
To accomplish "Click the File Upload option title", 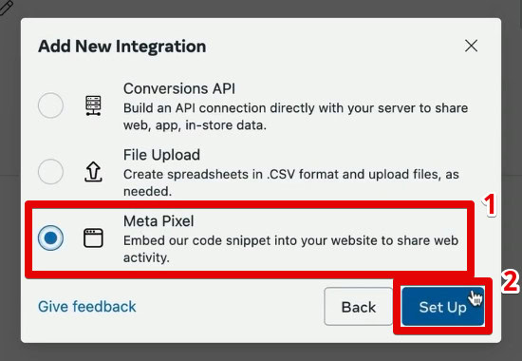I will [x=161, y=155].
